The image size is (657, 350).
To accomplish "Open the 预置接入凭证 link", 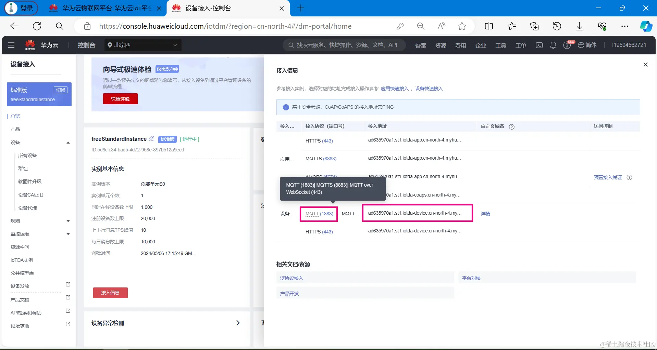I will tap(608, 177).
